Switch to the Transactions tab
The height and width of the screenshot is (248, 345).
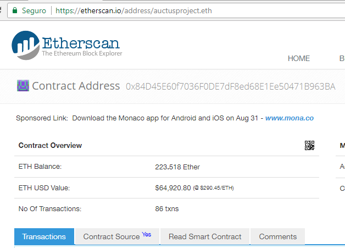click(44, 236)
